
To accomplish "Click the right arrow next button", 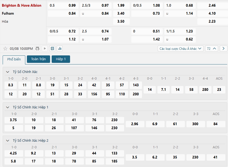I will pos(223,48).
